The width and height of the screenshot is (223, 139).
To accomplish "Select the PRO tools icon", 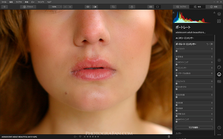I will [x=219, y=81].
